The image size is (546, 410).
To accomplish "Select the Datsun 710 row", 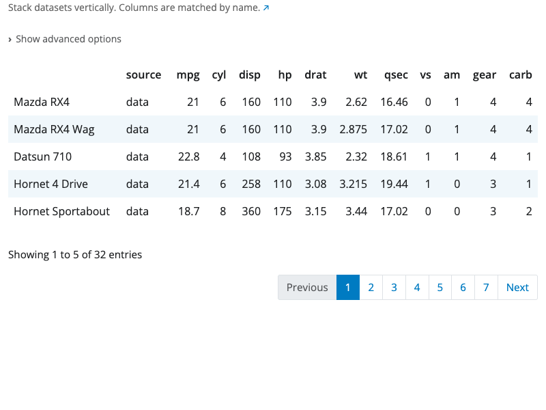I will (x=42, y=156).
